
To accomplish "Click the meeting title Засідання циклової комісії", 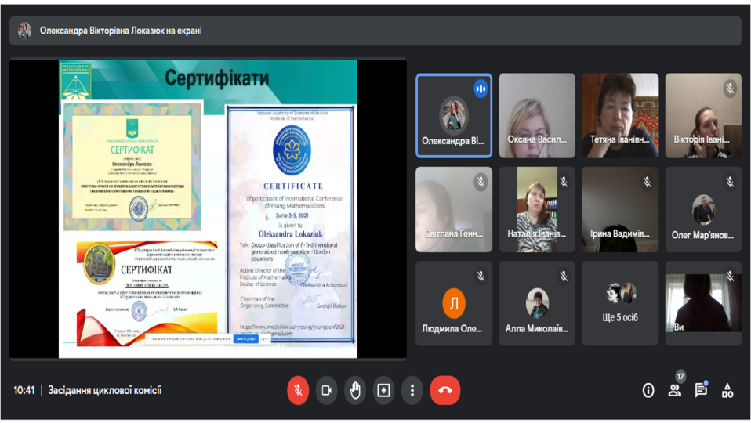I will click(x=105, y=390).
